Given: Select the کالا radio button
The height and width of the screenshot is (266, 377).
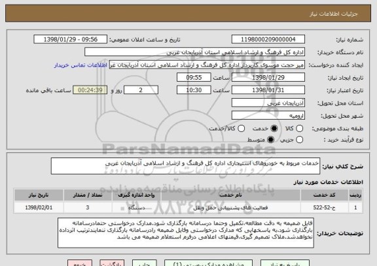Looking at the screenshot, I should [x=299, y=129].
